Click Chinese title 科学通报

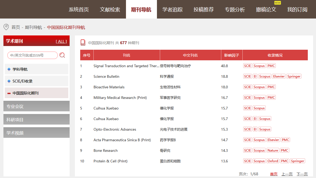167,76
